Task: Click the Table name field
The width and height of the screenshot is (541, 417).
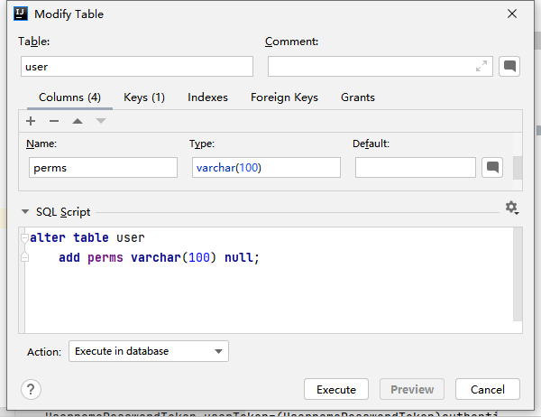Action: (x=137, y=67)
